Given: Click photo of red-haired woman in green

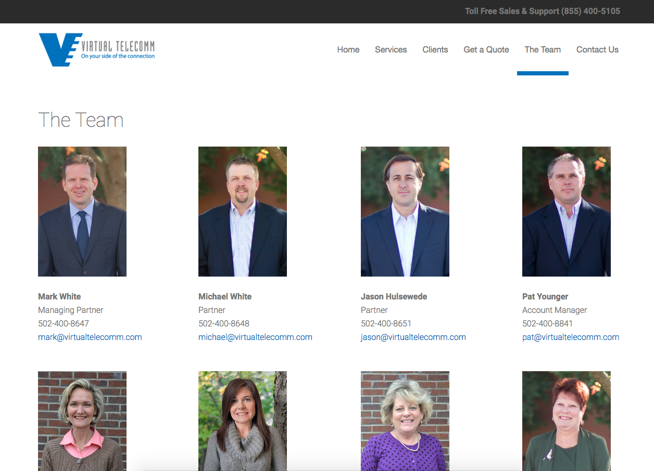Looking at the screenshot, I should (567, 421).
